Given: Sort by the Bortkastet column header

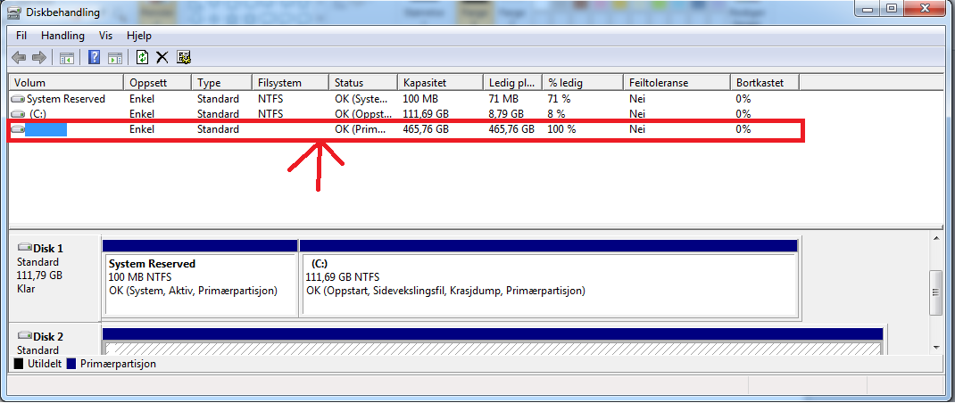Looking at the screenshot, I should (765, 83).
